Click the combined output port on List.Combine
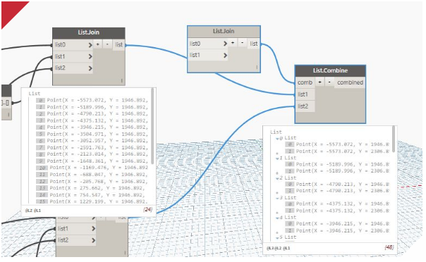The image size is (426, 262). click(350, 82)
